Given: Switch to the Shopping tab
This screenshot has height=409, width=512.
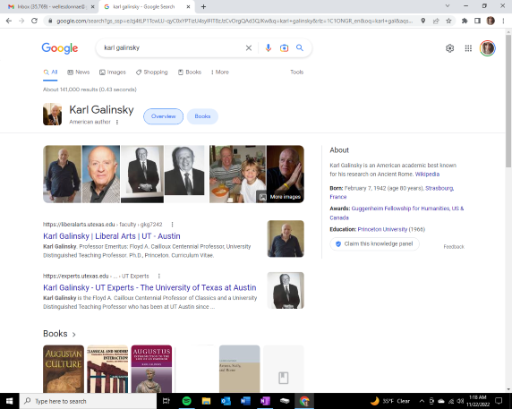Looking at the screenshot, I should pyautogui.click(x=152, y=72).
